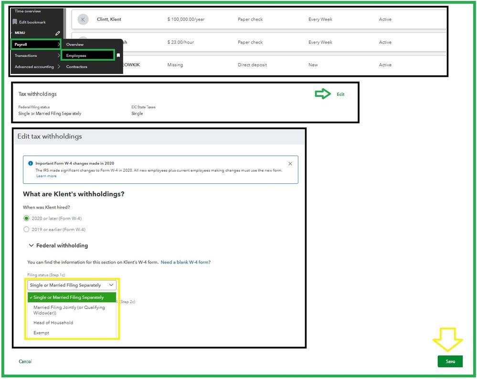Click the Learn more link
The height and width of the screenshot is (379, 477).
click(46, 176)
